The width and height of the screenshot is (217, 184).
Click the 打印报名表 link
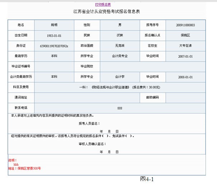point(103,5)
